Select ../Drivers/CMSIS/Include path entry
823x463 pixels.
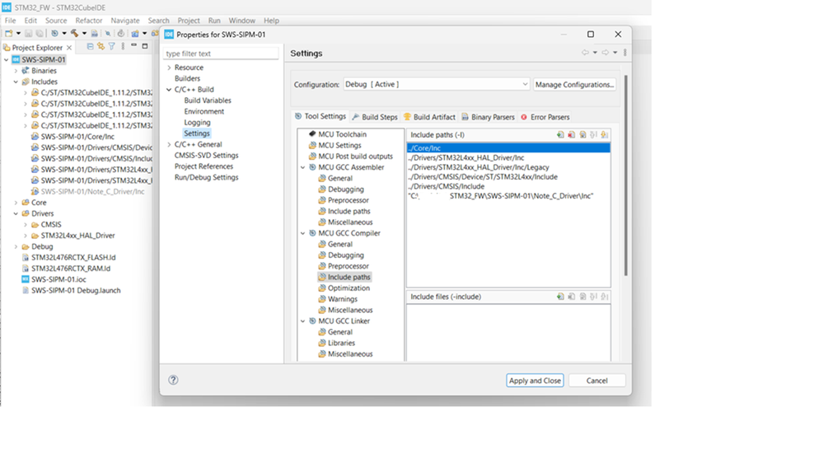[x=447, y=186]
